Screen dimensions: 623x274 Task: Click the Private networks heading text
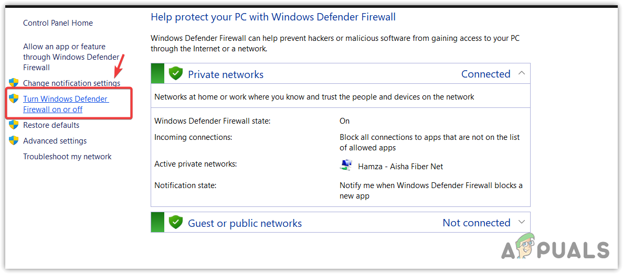click(x=226, y=74)
